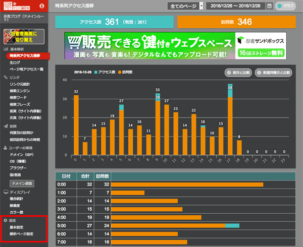
Task: Click the 日付 column header
Action: [x=66, y=176]
